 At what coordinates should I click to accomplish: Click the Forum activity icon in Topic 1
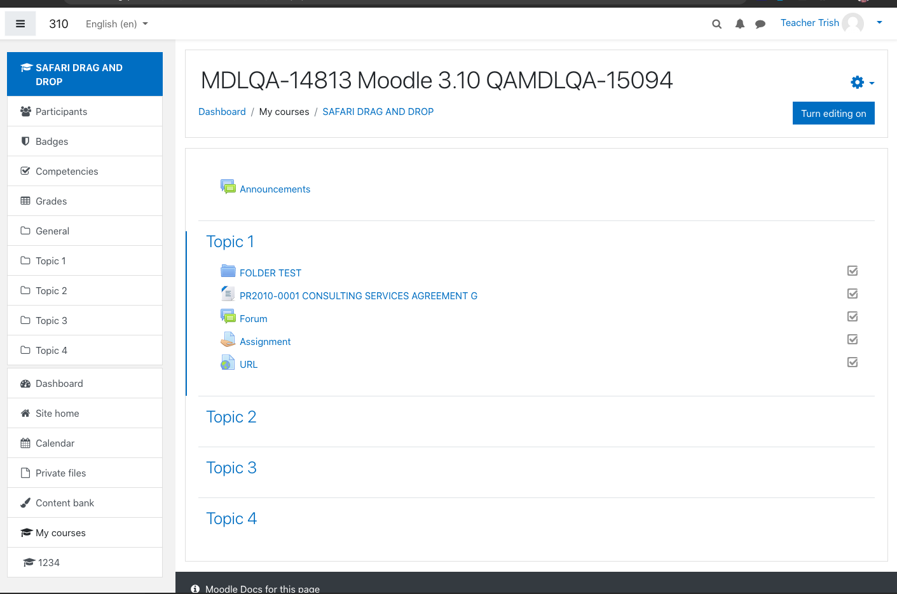(228, 316)
